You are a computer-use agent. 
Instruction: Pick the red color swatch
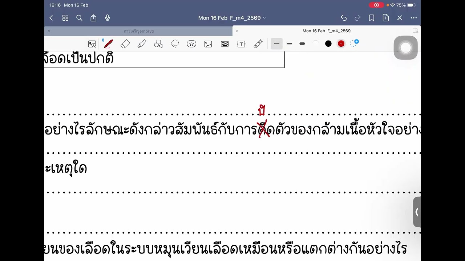(341, 43)
